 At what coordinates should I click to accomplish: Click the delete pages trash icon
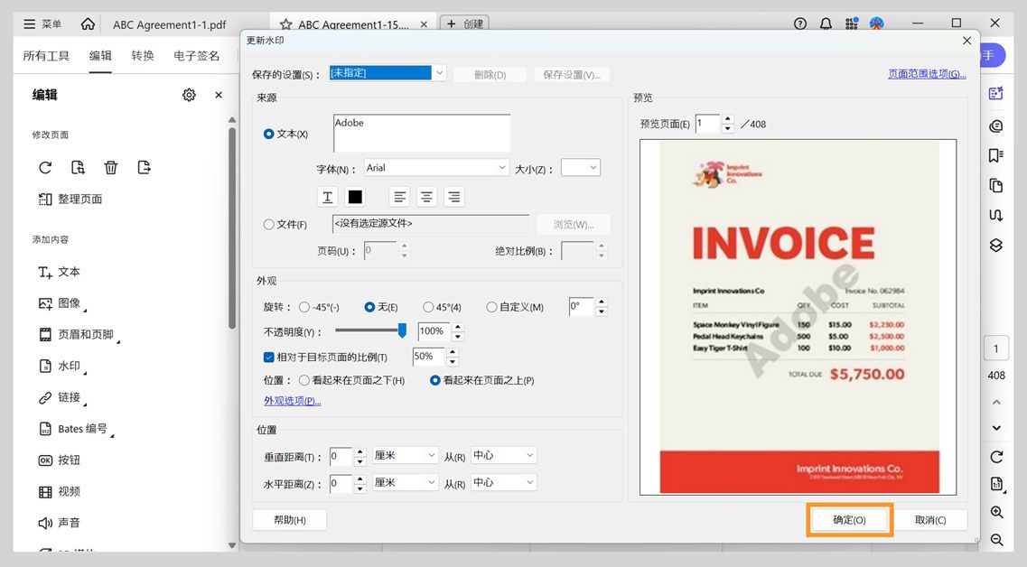(x=110, y=167)
